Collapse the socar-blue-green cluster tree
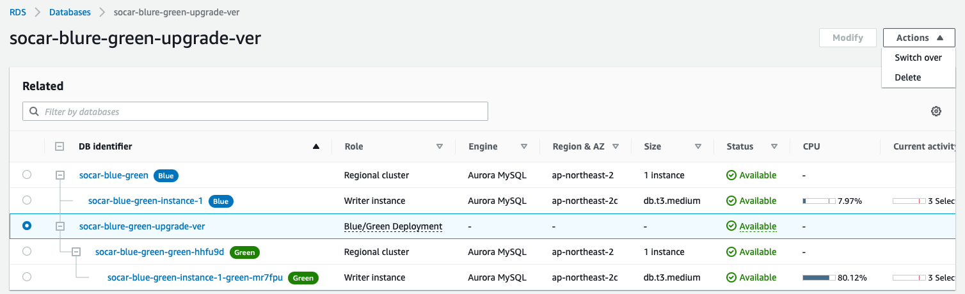The width and height of the screenshot is (965, 294). (x=60, y=174)
